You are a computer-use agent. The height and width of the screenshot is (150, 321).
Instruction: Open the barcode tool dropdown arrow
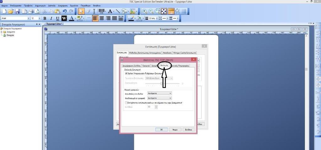click(105, 12)
